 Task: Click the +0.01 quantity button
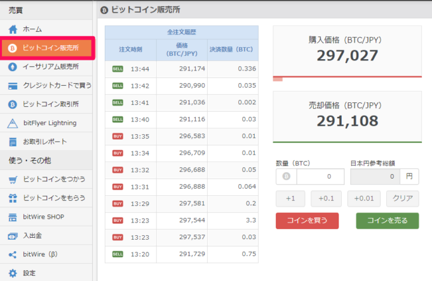pyautogui.click(x=364, y=198)
